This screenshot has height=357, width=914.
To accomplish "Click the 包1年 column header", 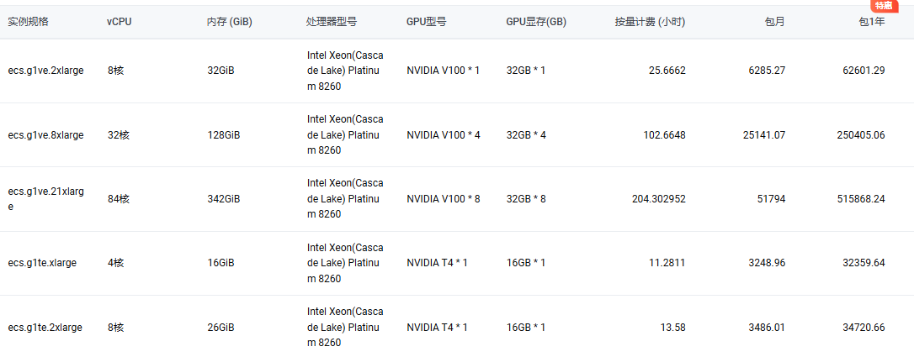I will point(872,22).
